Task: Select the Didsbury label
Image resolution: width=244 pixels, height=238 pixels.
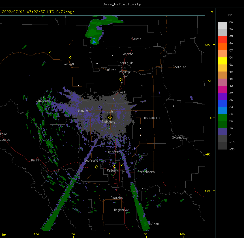Action: pos(109,122)
